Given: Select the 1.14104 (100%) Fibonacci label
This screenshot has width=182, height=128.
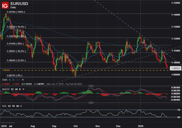Looking at the screenshot, I should [x=16, y=12].
